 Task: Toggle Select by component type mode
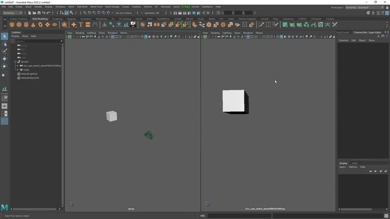(x=71, y=13)
